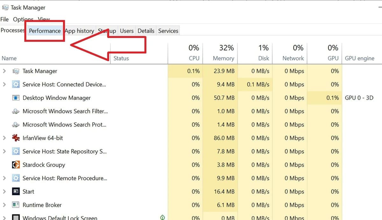This screenshot has width=382, height=220.
Task: Click the 3.8 MB memory value
Action: point(226,165)
